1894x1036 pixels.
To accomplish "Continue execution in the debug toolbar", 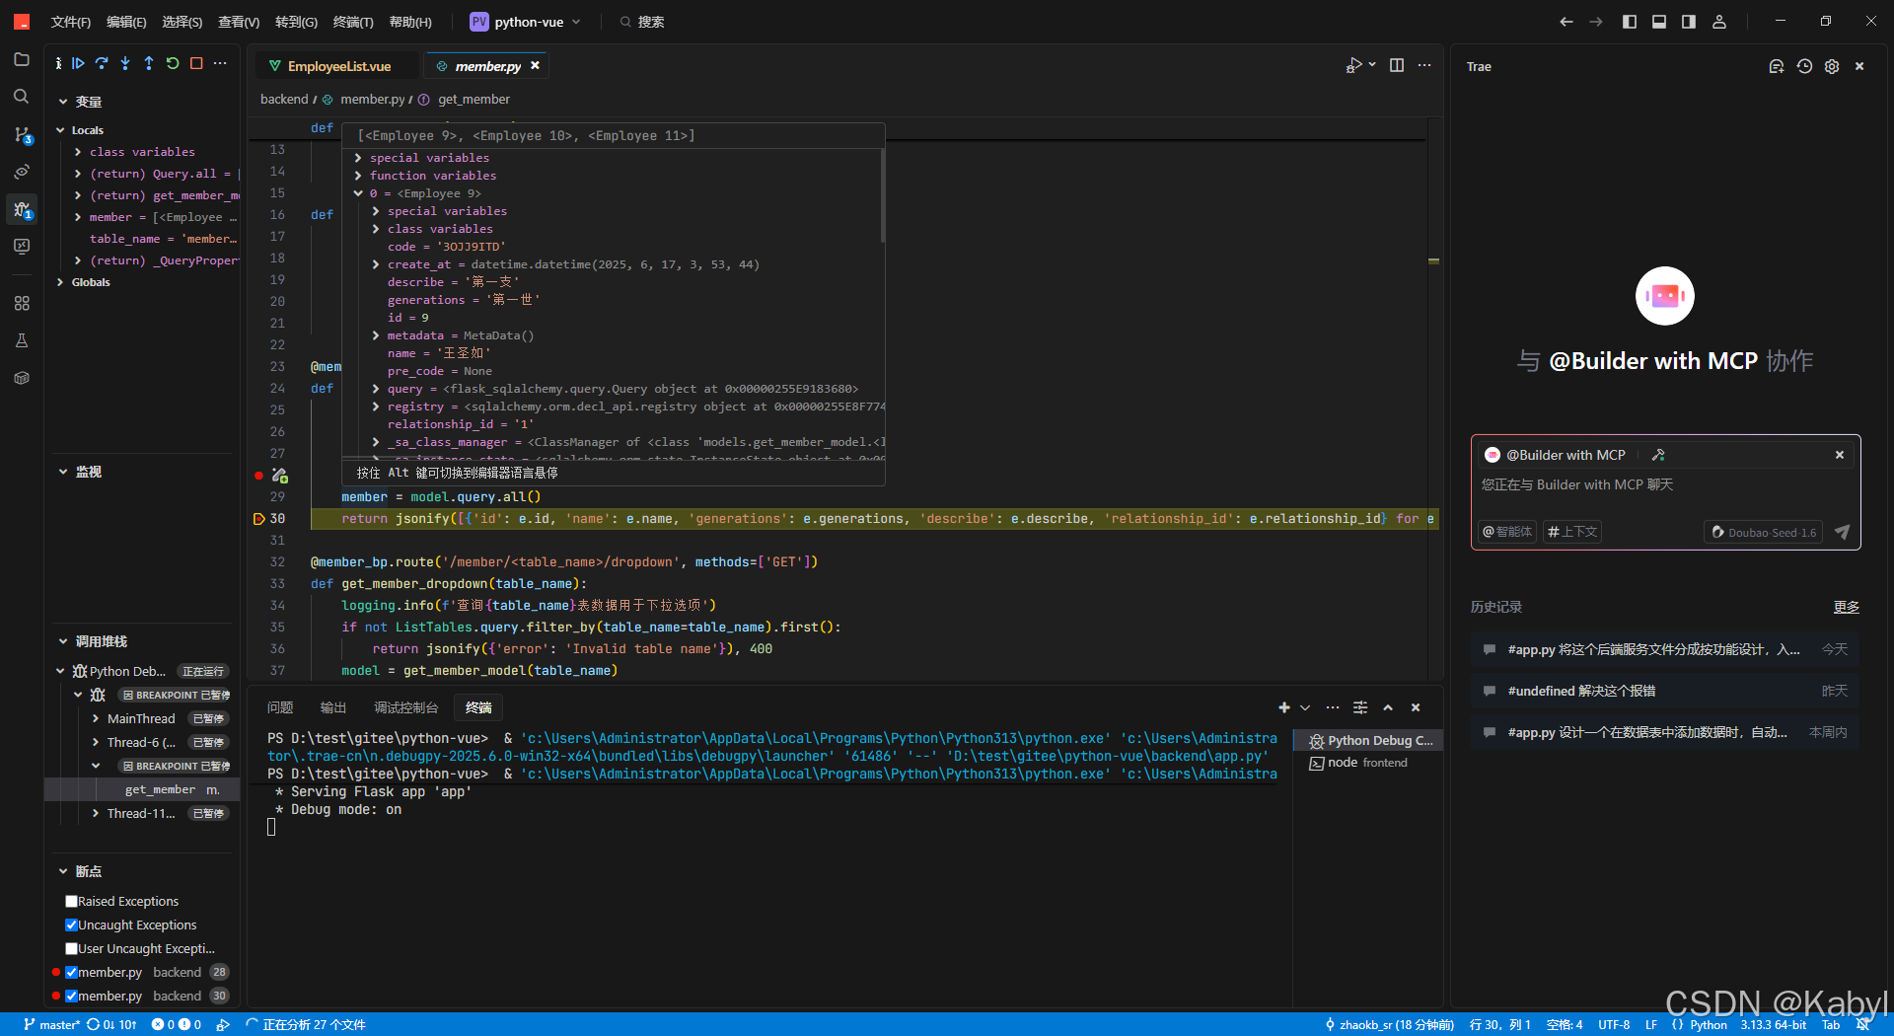I will click(x=79, y=62).
